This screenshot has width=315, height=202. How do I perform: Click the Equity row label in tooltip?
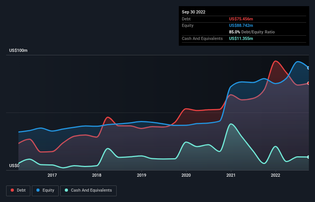point(188,25)
